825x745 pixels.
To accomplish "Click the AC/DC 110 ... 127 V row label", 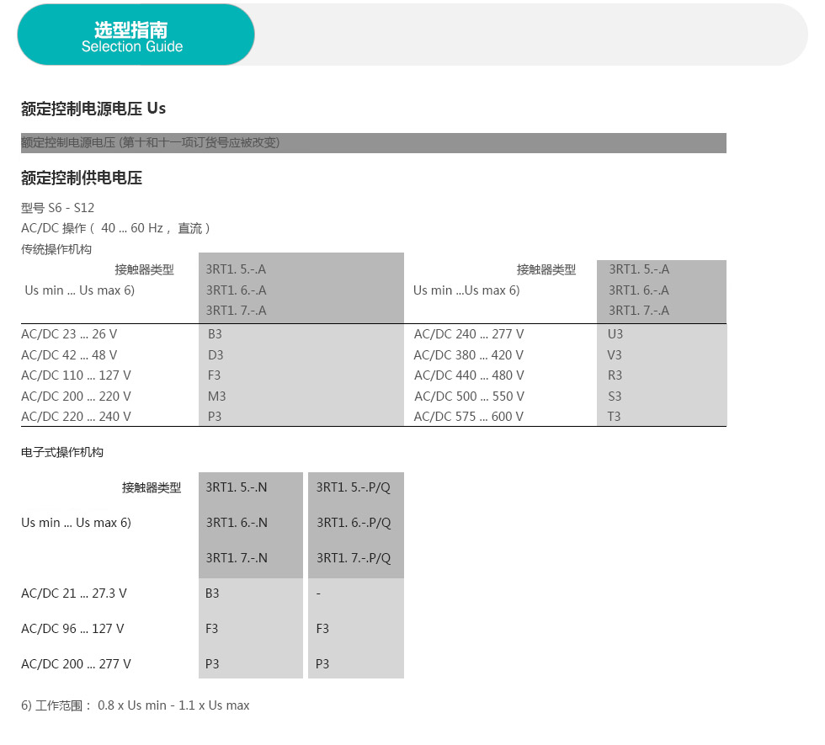I will click(76, 375).
